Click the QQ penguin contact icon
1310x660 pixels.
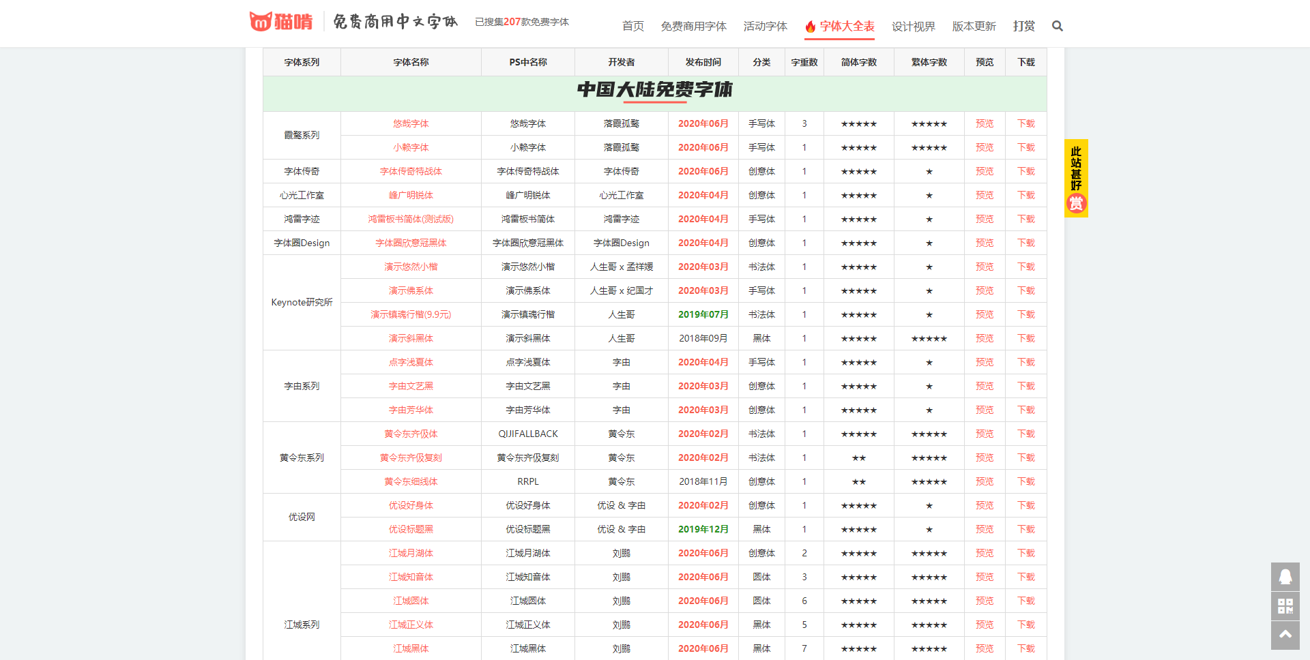(1285, 577)
